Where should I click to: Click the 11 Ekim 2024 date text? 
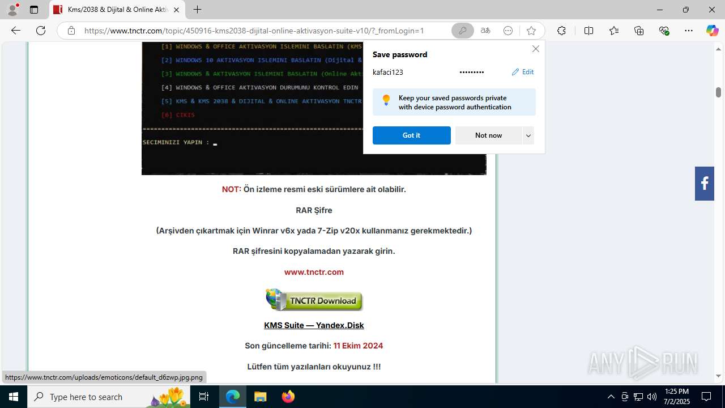pos(358,346)
